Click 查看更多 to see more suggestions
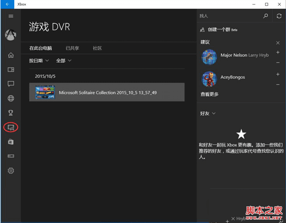Screen dimensions: 286x223 [x=209, y=94]
